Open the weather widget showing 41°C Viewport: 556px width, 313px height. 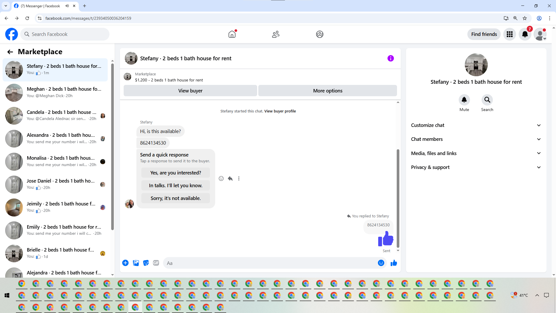(519, 295)
